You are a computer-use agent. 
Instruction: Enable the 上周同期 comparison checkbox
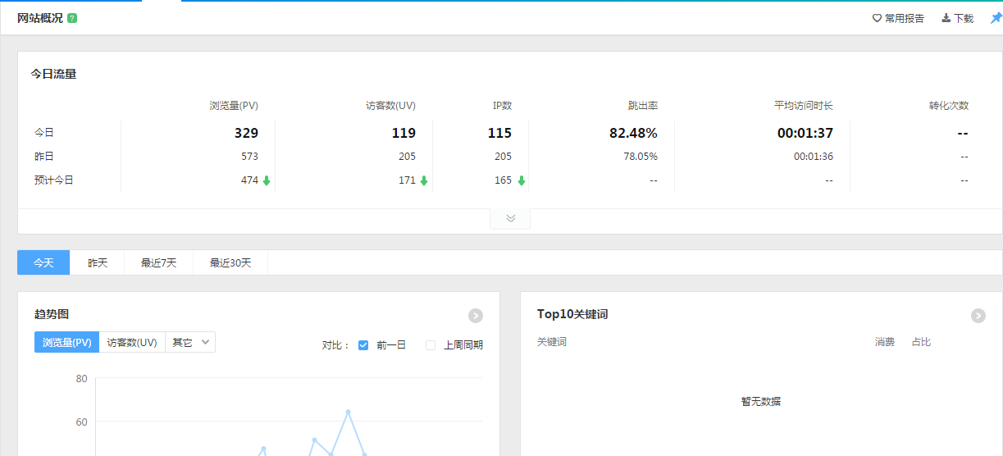coord(431,345)
